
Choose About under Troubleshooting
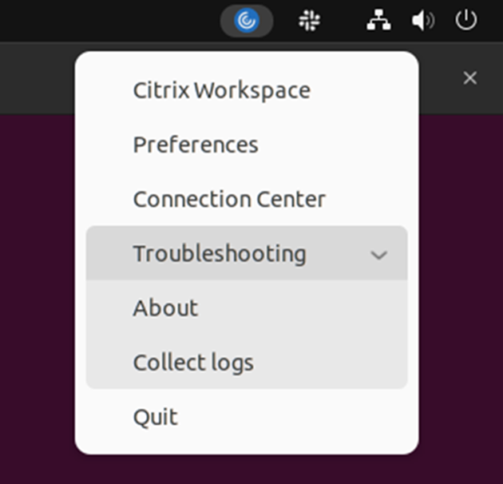click(165, 308)
